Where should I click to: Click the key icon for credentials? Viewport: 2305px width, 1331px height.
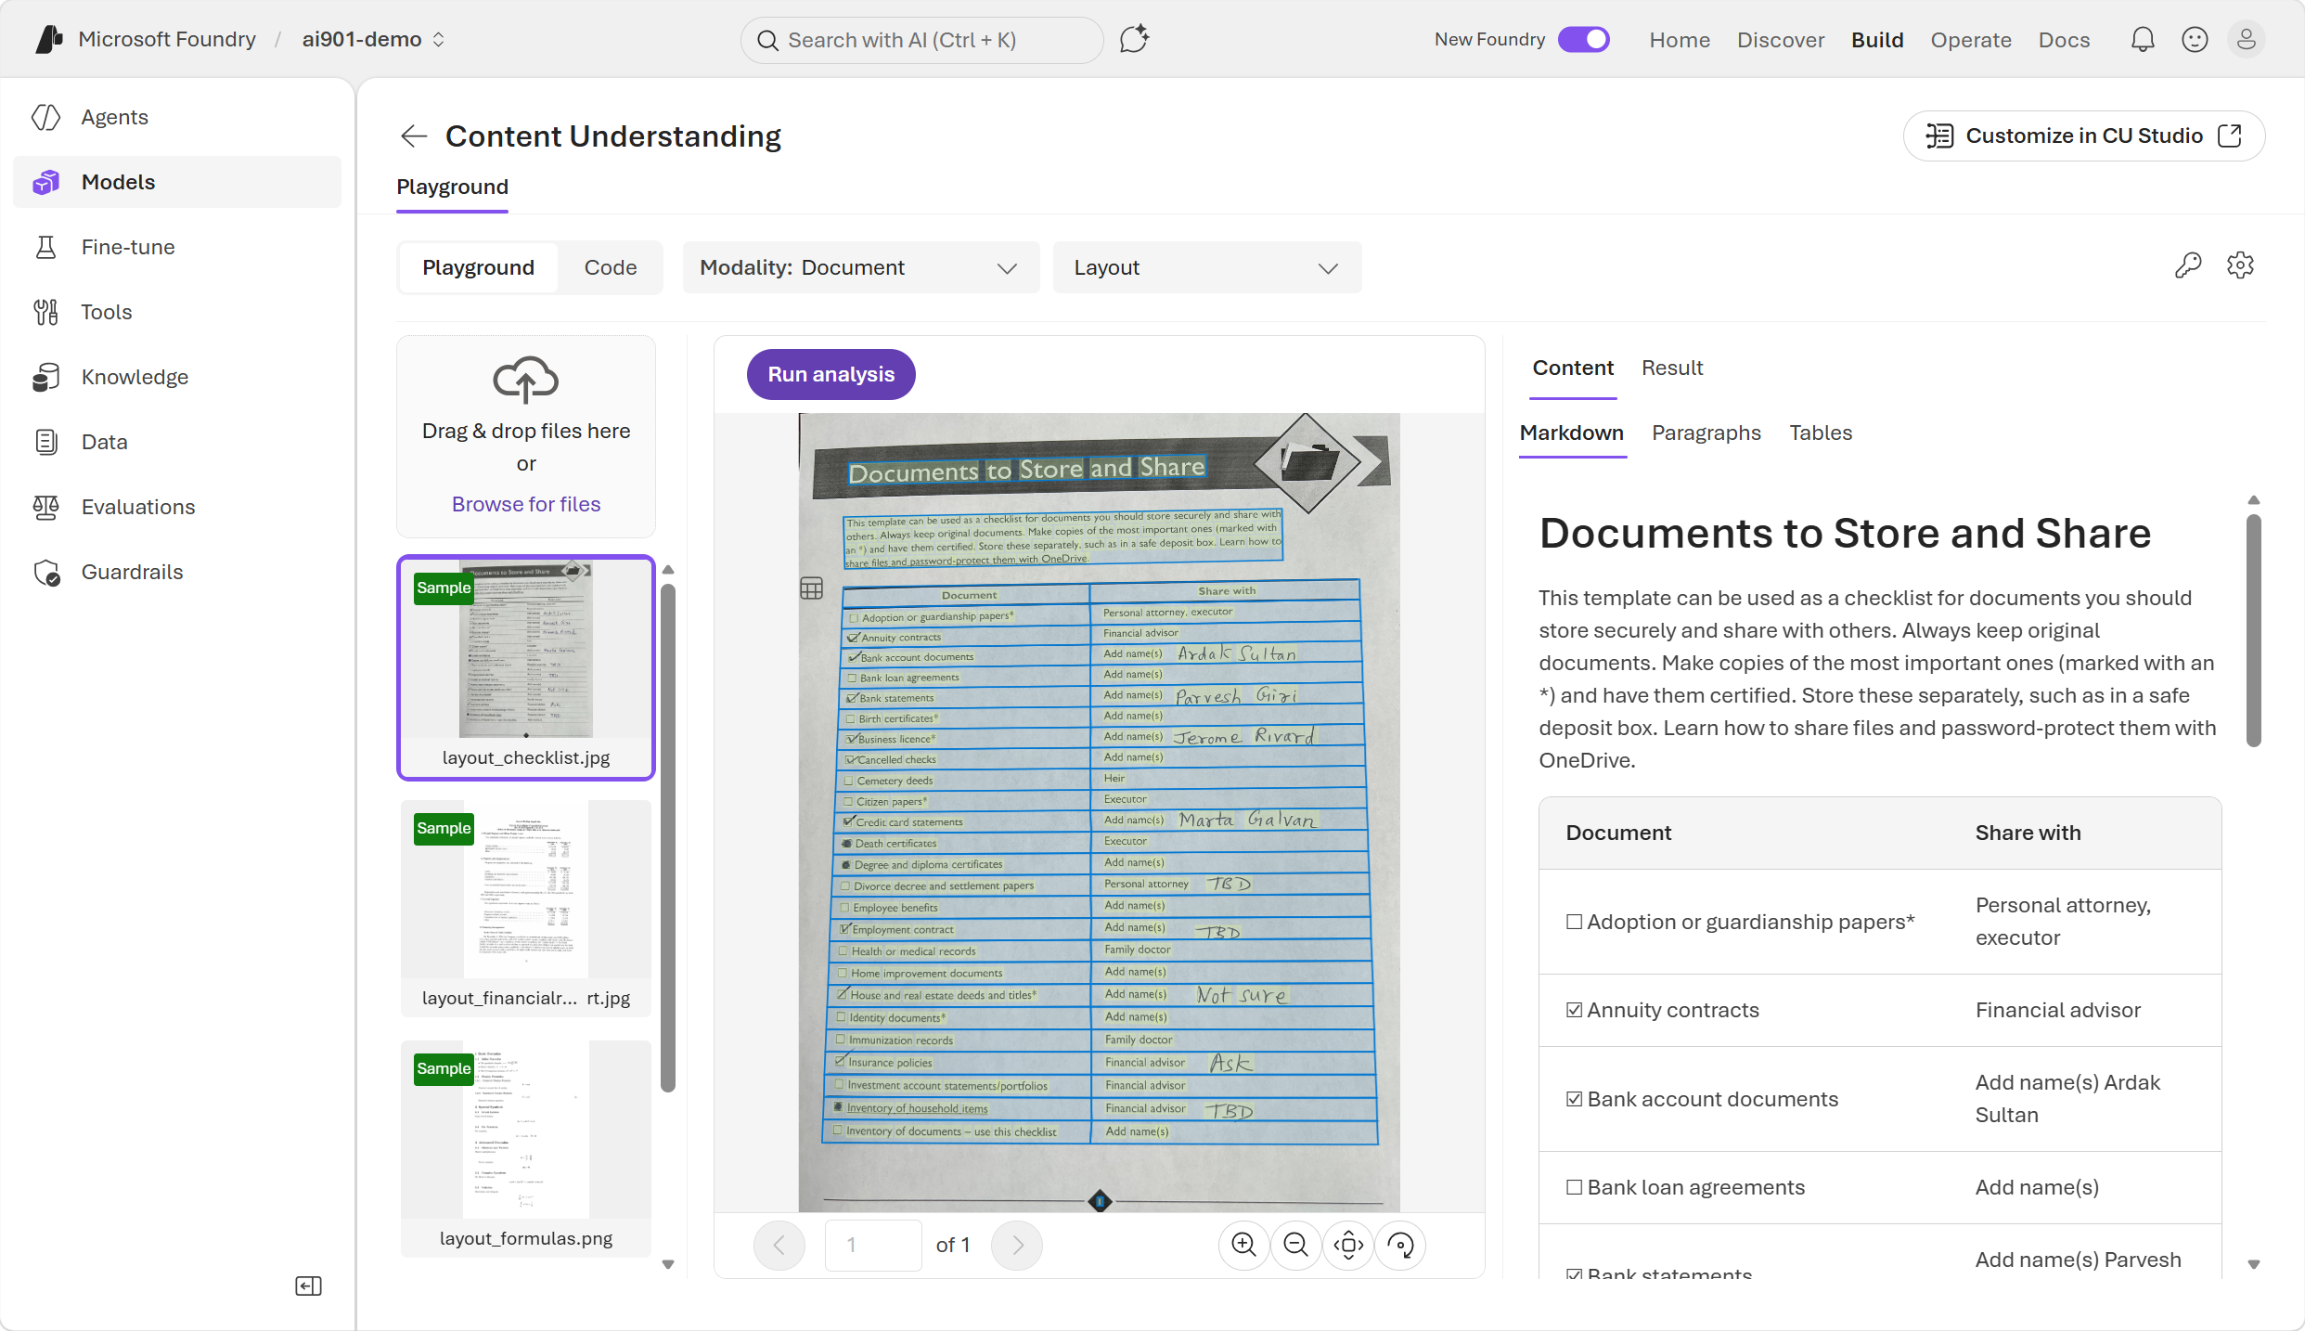[x=2188, y=265]
